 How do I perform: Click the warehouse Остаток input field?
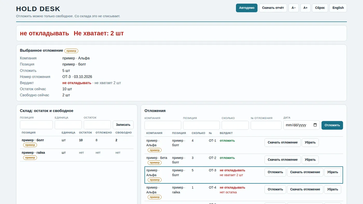click(97, 125)
